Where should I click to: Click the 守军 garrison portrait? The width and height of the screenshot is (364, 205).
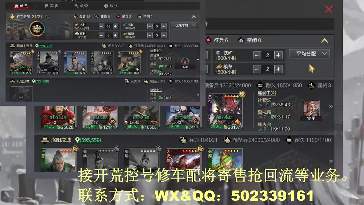311,110
